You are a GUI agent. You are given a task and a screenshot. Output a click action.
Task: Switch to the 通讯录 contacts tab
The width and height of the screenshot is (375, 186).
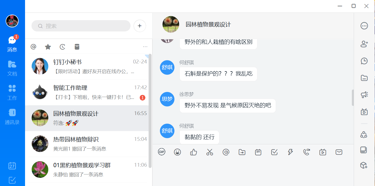pyautogui.click(x=12, y=117)
